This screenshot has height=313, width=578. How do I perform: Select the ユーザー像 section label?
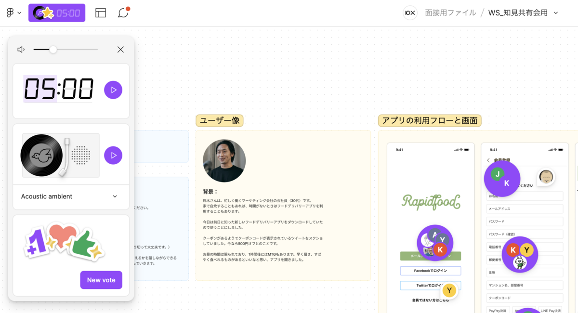220,120
